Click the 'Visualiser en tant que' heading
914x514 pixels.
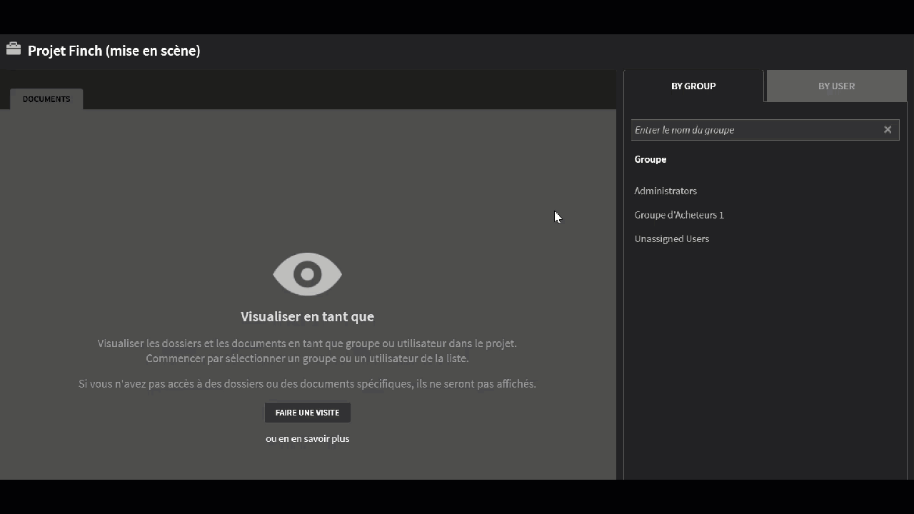point(307,316)
